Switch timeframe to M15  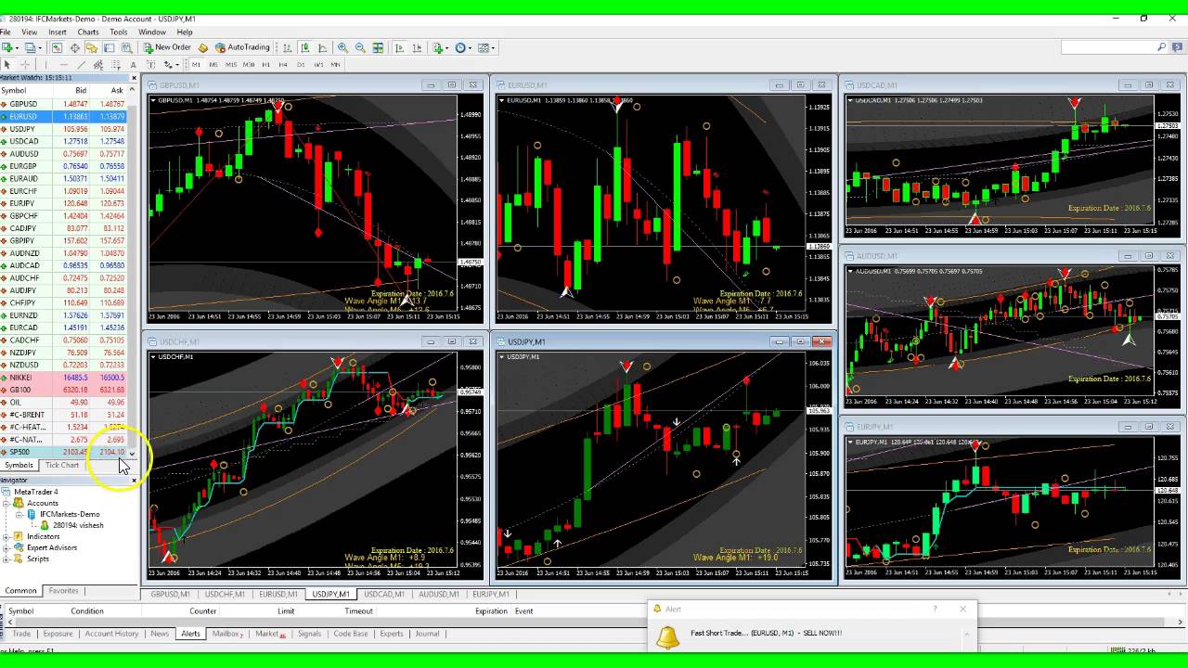[231, 65]
